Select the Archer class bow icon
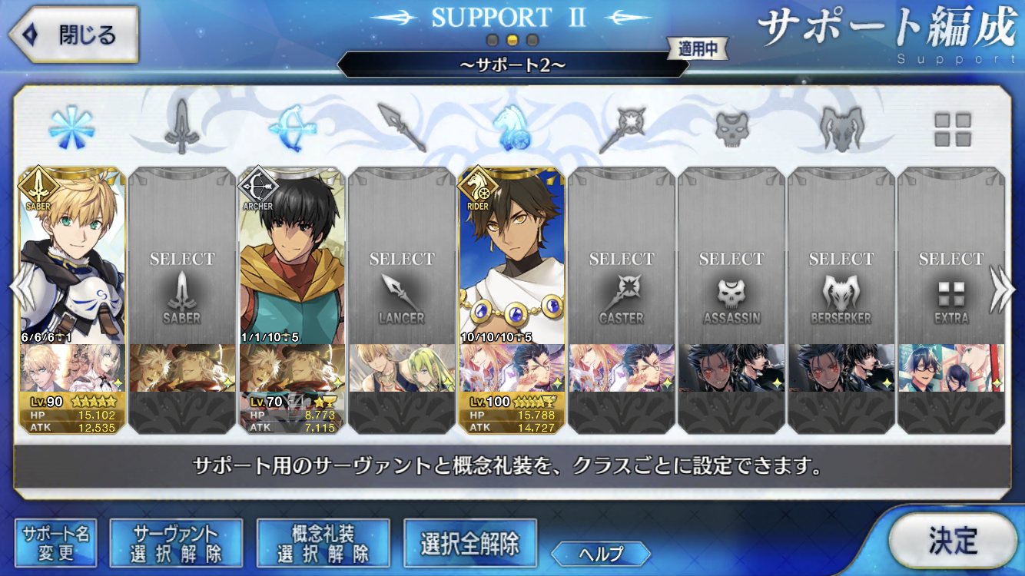This screenshot has width=1025, height=576. click(291, 128)
